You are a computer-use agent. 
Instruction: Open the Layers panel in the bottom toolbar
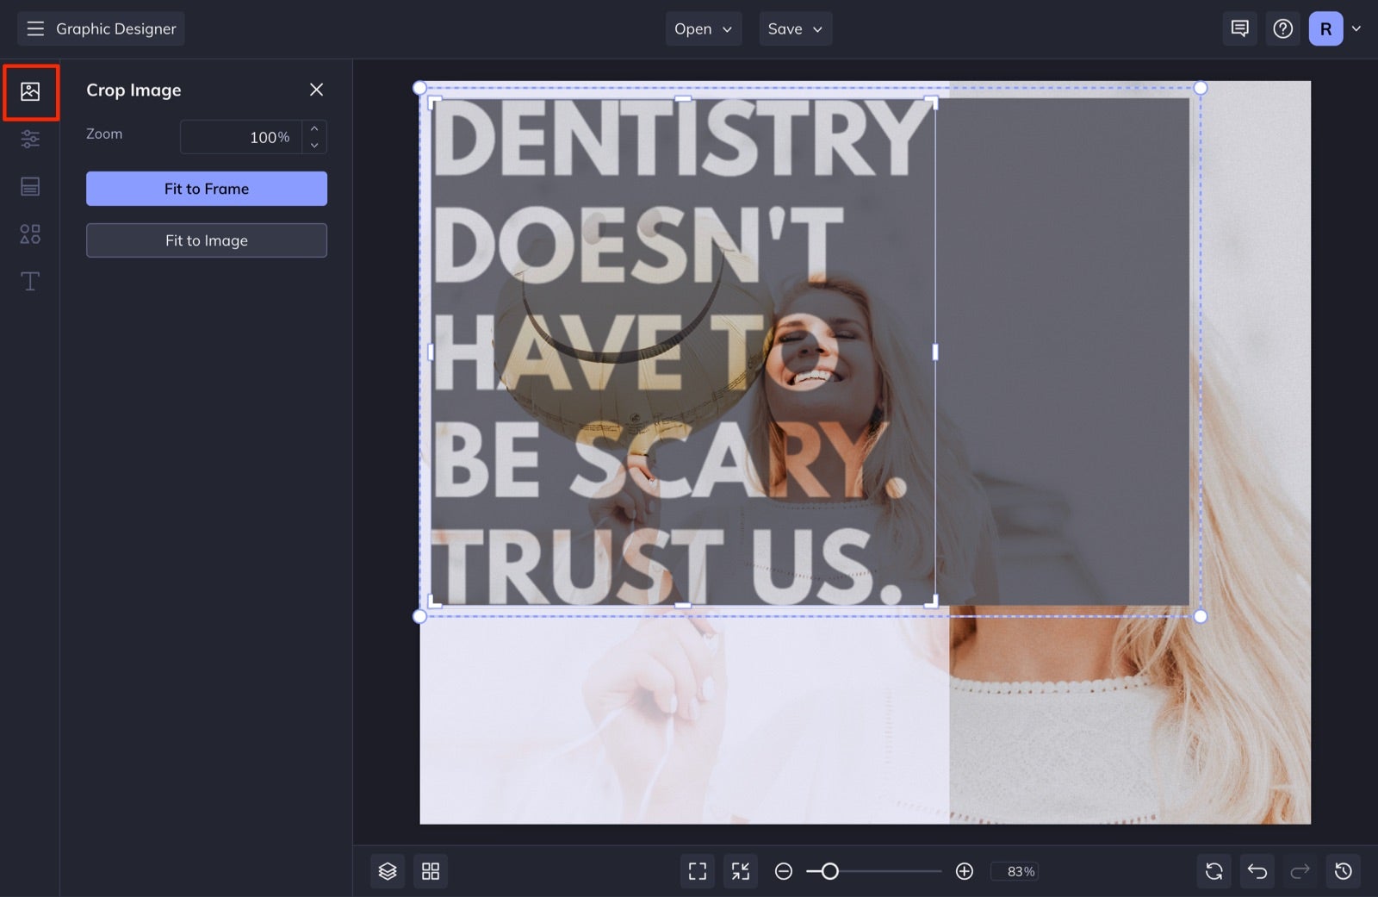click(x=388, y=871)
